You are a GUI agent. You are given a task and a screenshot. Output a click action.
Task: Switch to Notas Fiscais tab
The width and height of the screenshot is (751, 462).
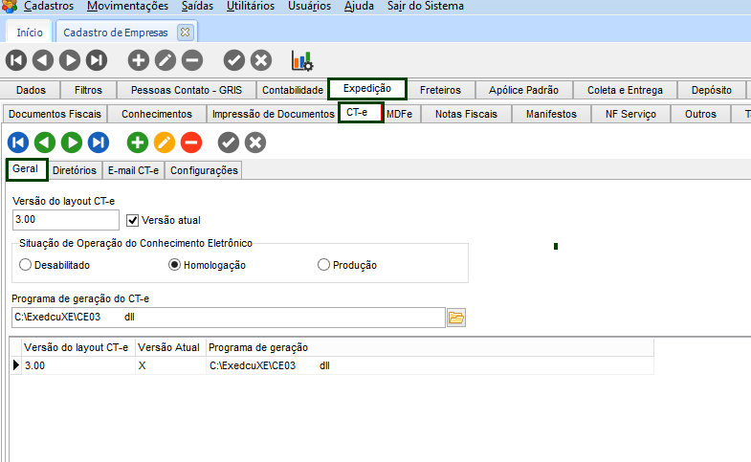coord(466,114)
